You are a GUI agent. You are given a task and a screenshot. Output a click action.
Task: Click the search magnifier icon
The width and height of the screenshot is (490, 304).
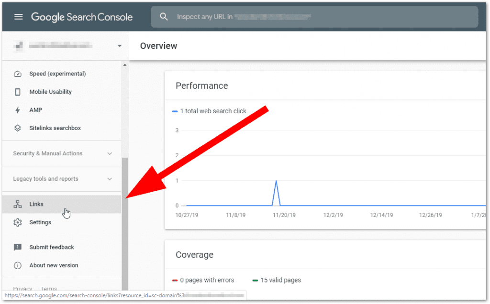coord(164,17)
